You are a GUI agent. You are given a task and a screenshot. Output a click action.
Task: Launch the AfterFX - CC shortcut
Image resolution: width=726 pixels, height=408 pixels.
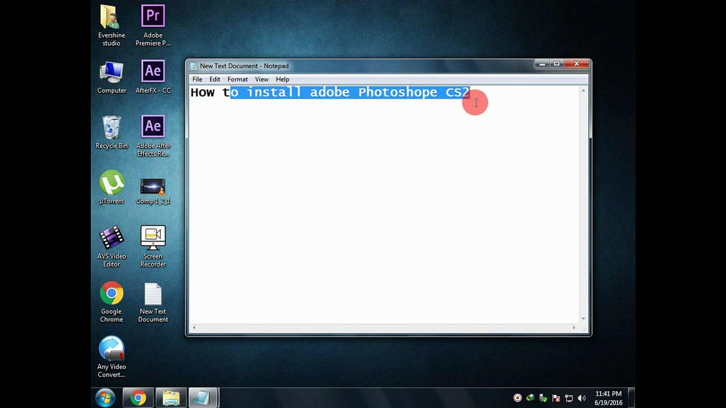[x=153, y=72]
